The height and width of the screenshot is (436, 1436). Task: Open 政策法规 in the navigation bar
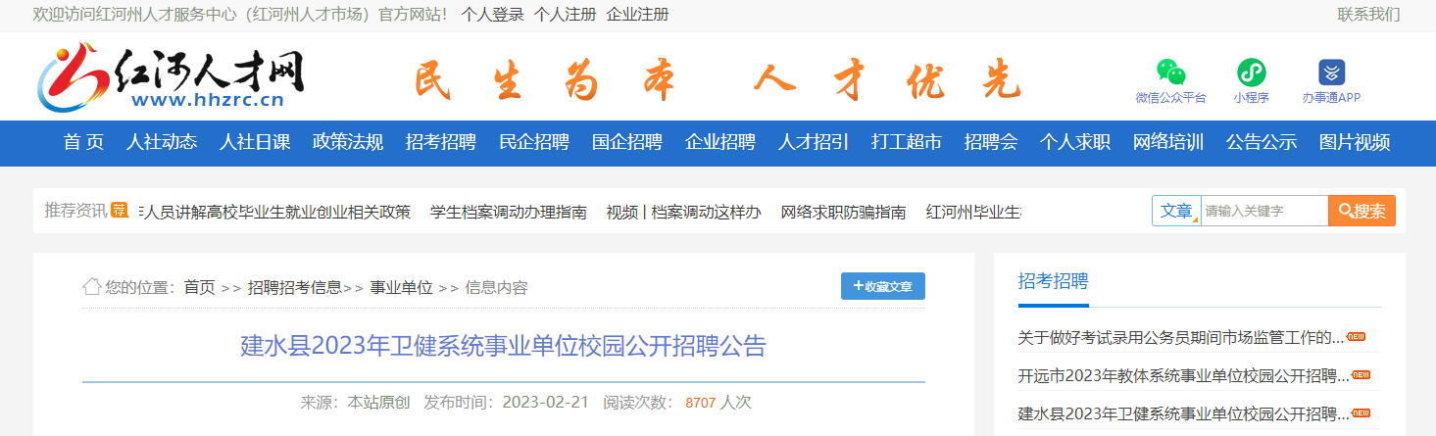tap(348, 142)
